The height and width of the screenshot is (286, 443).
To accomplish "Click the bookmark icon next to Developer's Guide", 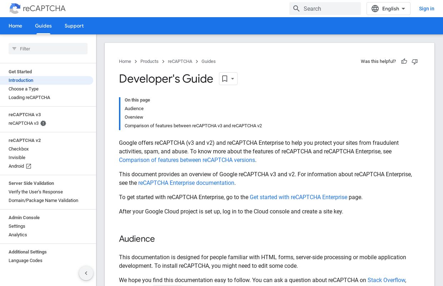I will [224, 79].
